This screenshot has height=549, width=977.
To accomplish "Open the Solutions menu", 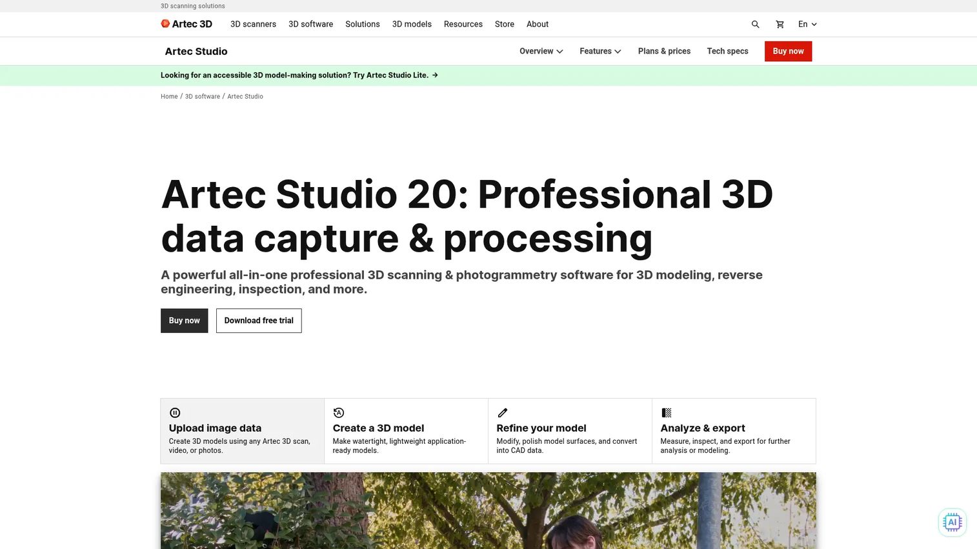I will coord(363,25).
